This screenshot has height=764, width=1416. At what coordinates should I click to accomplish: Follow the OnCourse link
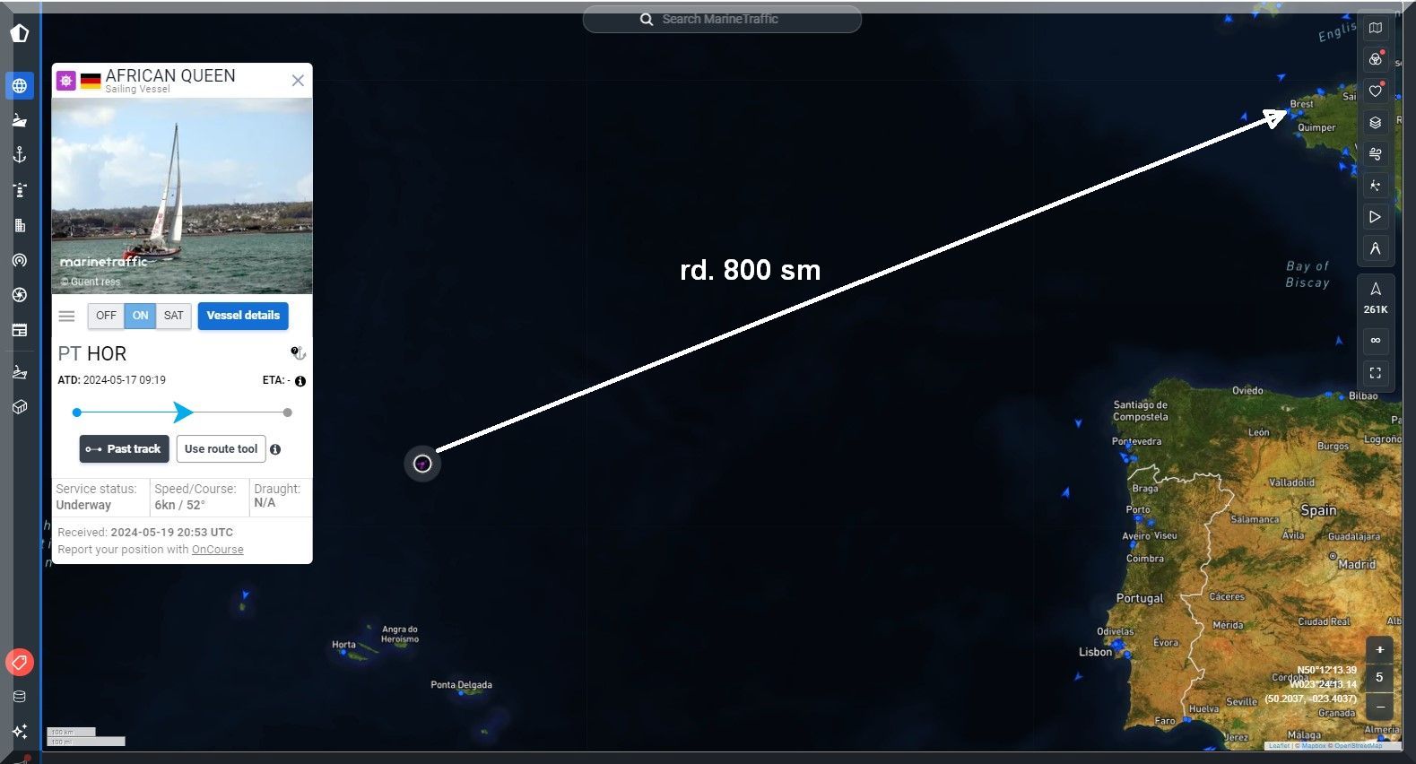[x=217, y=550]
